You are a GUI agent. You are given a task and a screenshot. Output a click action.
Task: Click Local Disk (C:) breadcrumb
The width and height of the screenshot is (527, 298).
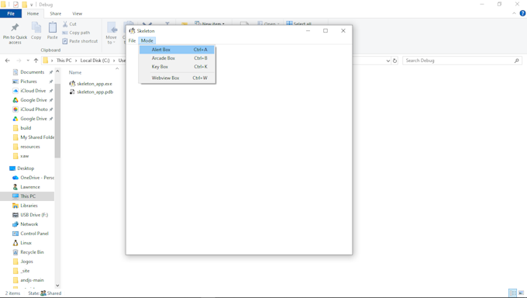point(95,61)
